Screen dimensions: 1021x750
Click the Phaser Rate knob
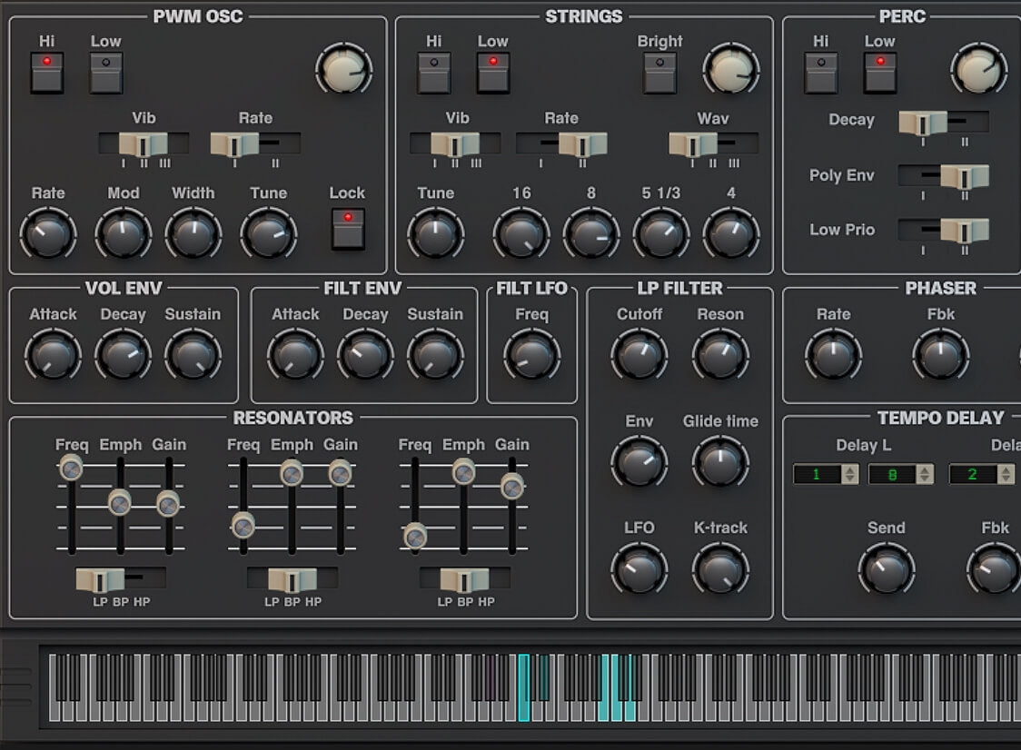click(x=833, y=355)
